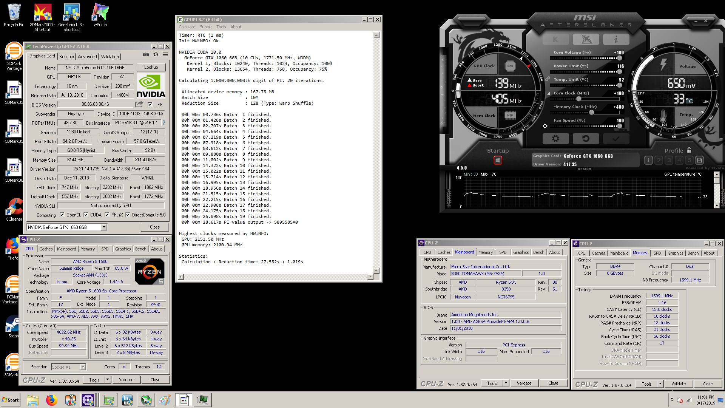Open fan settings gear beside Fan Speed
The height and width of the screenshot is (408, 725).
point(545,126)
